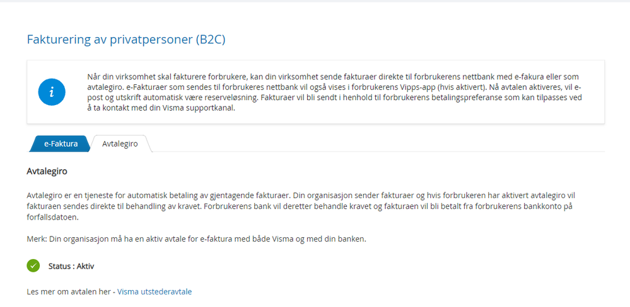
Task: Switch to the e-Faktura tab
Action: tap(60, 144)
